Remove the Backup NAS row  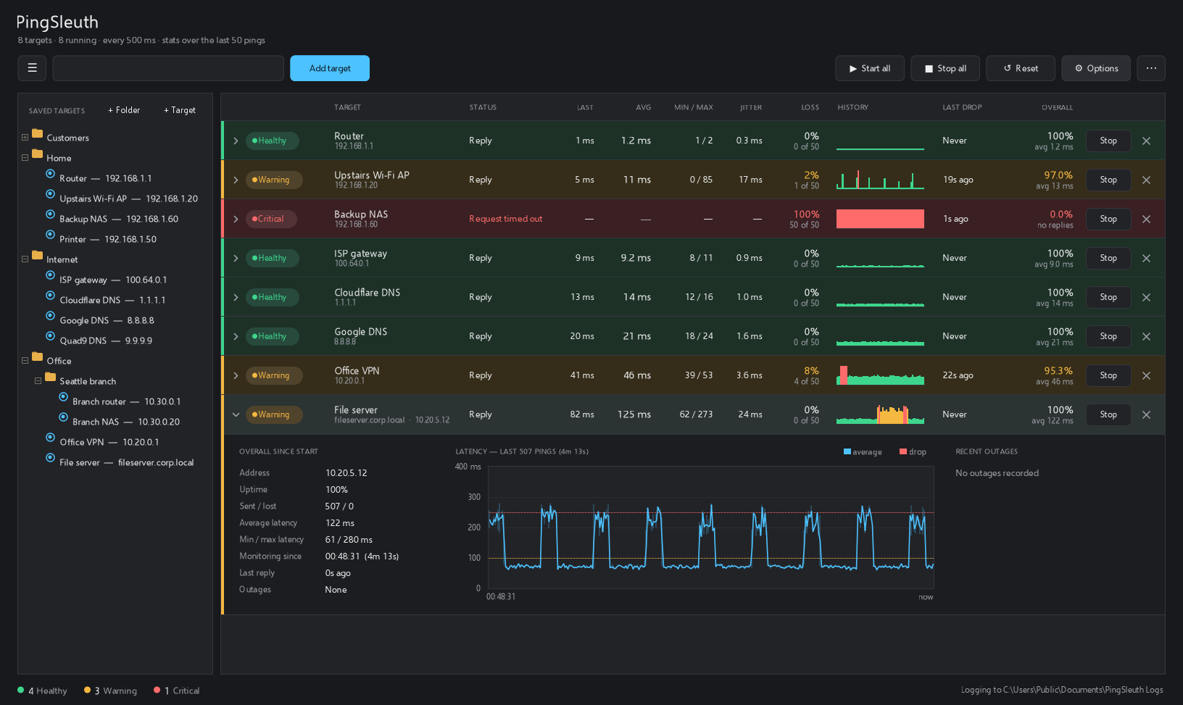click(x=1146, y=219)
